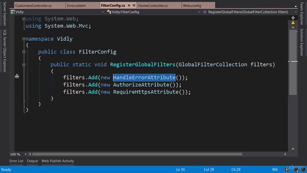Click Ch 29 in the status bar
The width and height of the screenshot is (307, 173).
point(236,170)
